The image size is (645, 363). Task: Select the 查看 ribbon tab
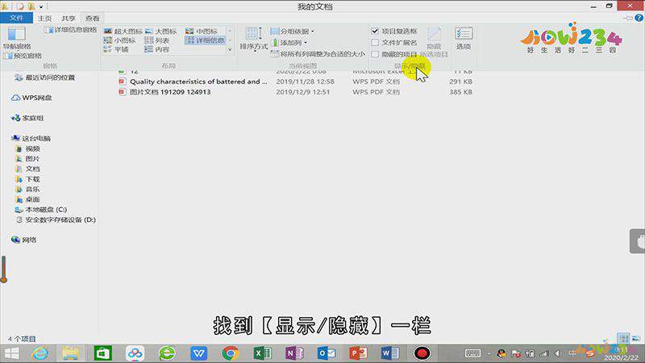coord(92,18)
